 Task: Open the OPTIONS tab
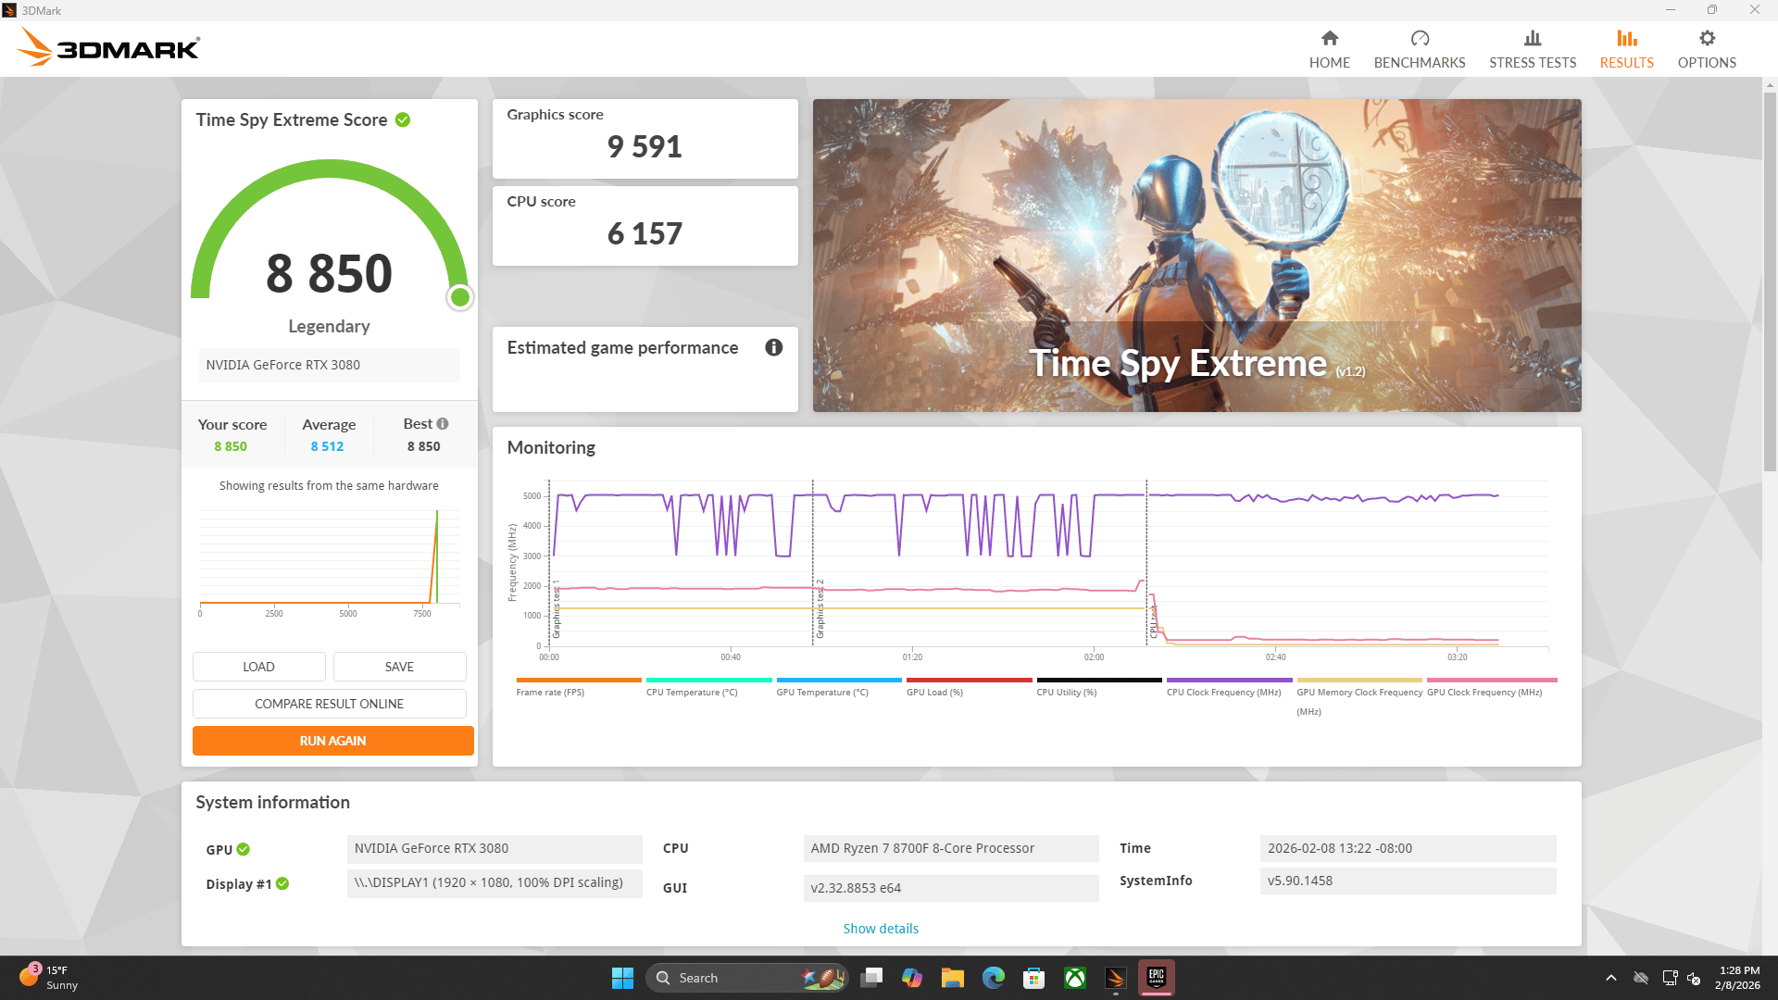tap(1706, 49)
